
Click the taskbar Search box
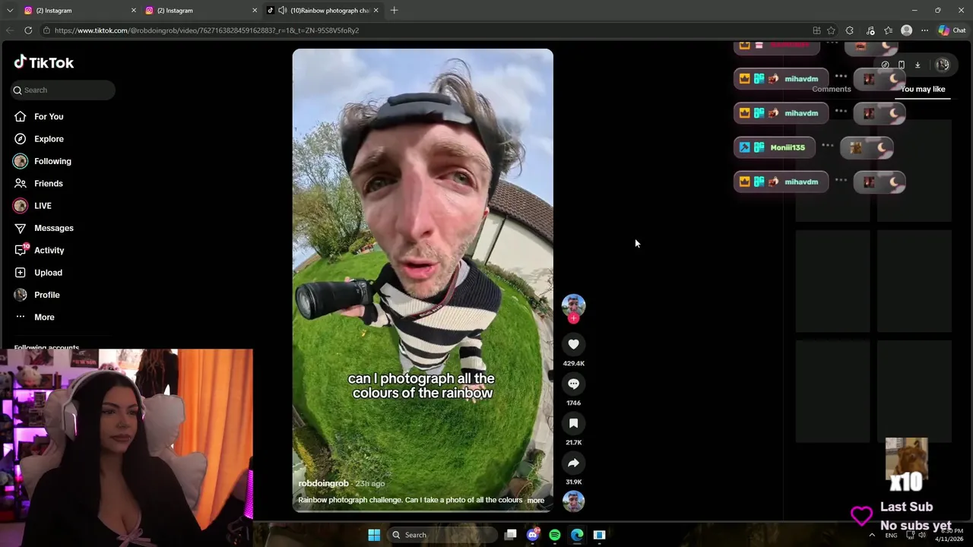click(442, 535)
